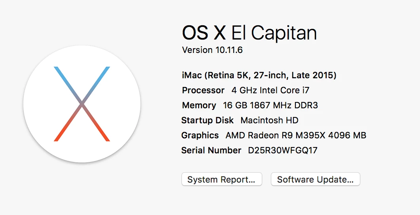The width and height of the screenshot is (420, 215).
Task: Open the System Report
Action: click(x=222, y=179)
